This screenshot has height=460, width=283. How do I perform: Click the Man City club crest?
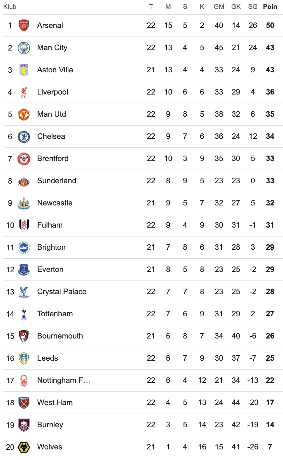click(x=24, y=48)
